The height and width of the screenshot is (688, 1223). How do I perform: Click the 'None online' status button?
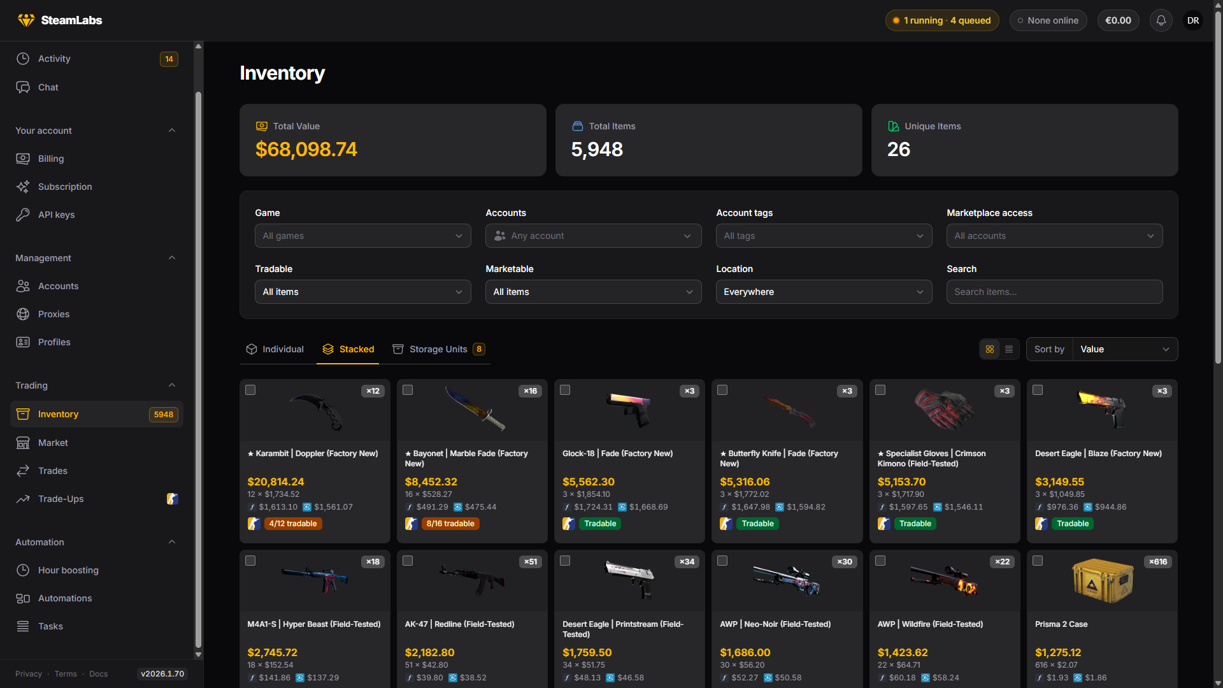(1048, 20)
